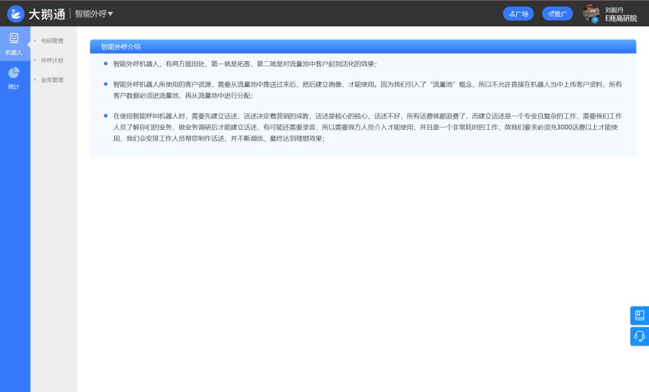Click the paper plane icon in 推广 button
The width and height of the screenshot is (649, 392).
[x=549, y=13]
